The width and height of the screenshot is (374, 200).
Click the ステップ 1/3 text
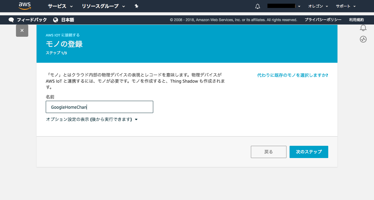pos(56,53)
